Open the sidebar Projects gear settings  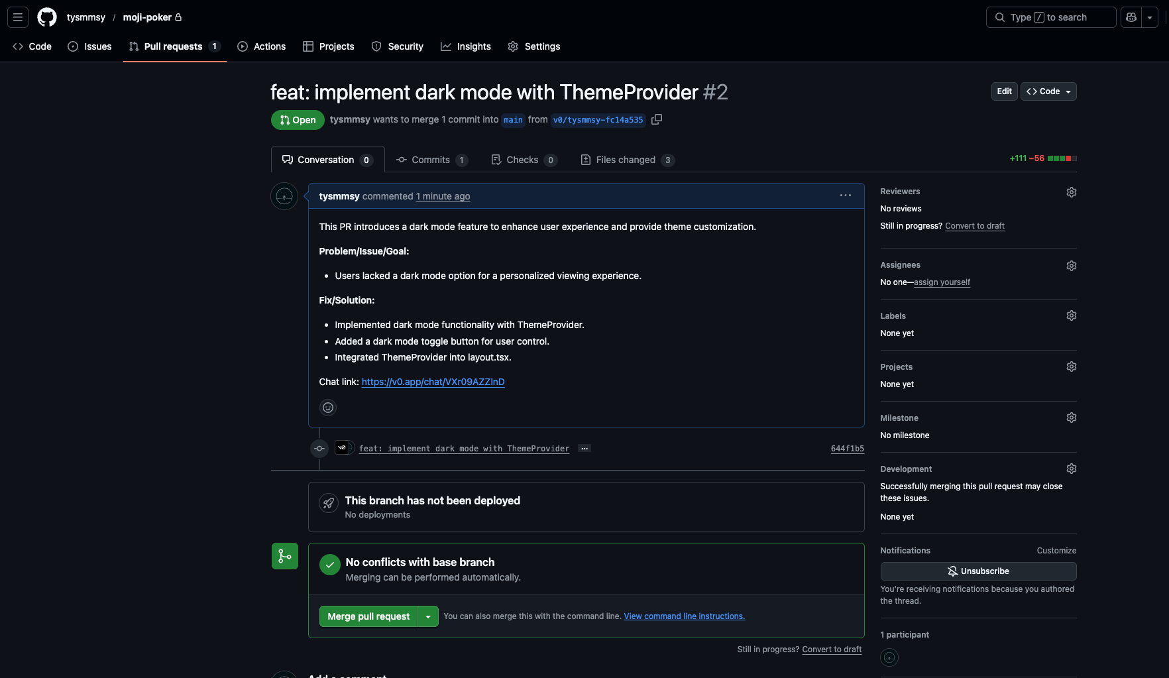(x=1072, y=367)
